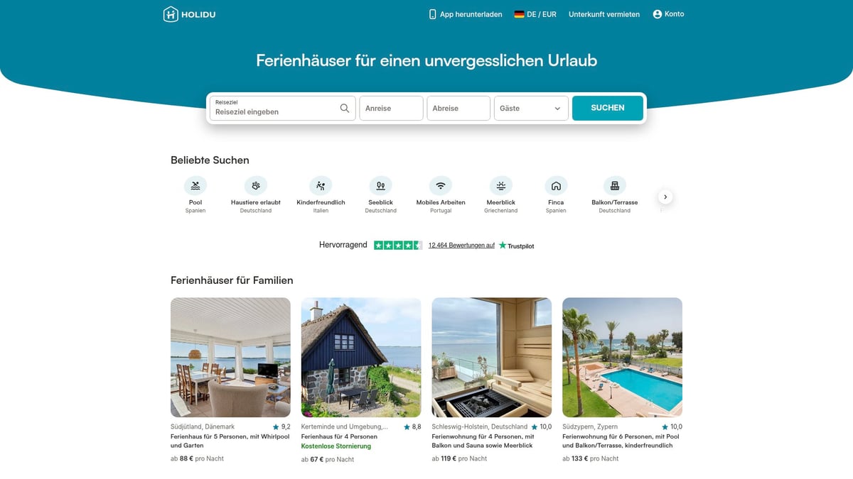
Task: Click the magnifier icon in Reiseziel field
Action: pyautogui.click(x=345, y=109)
